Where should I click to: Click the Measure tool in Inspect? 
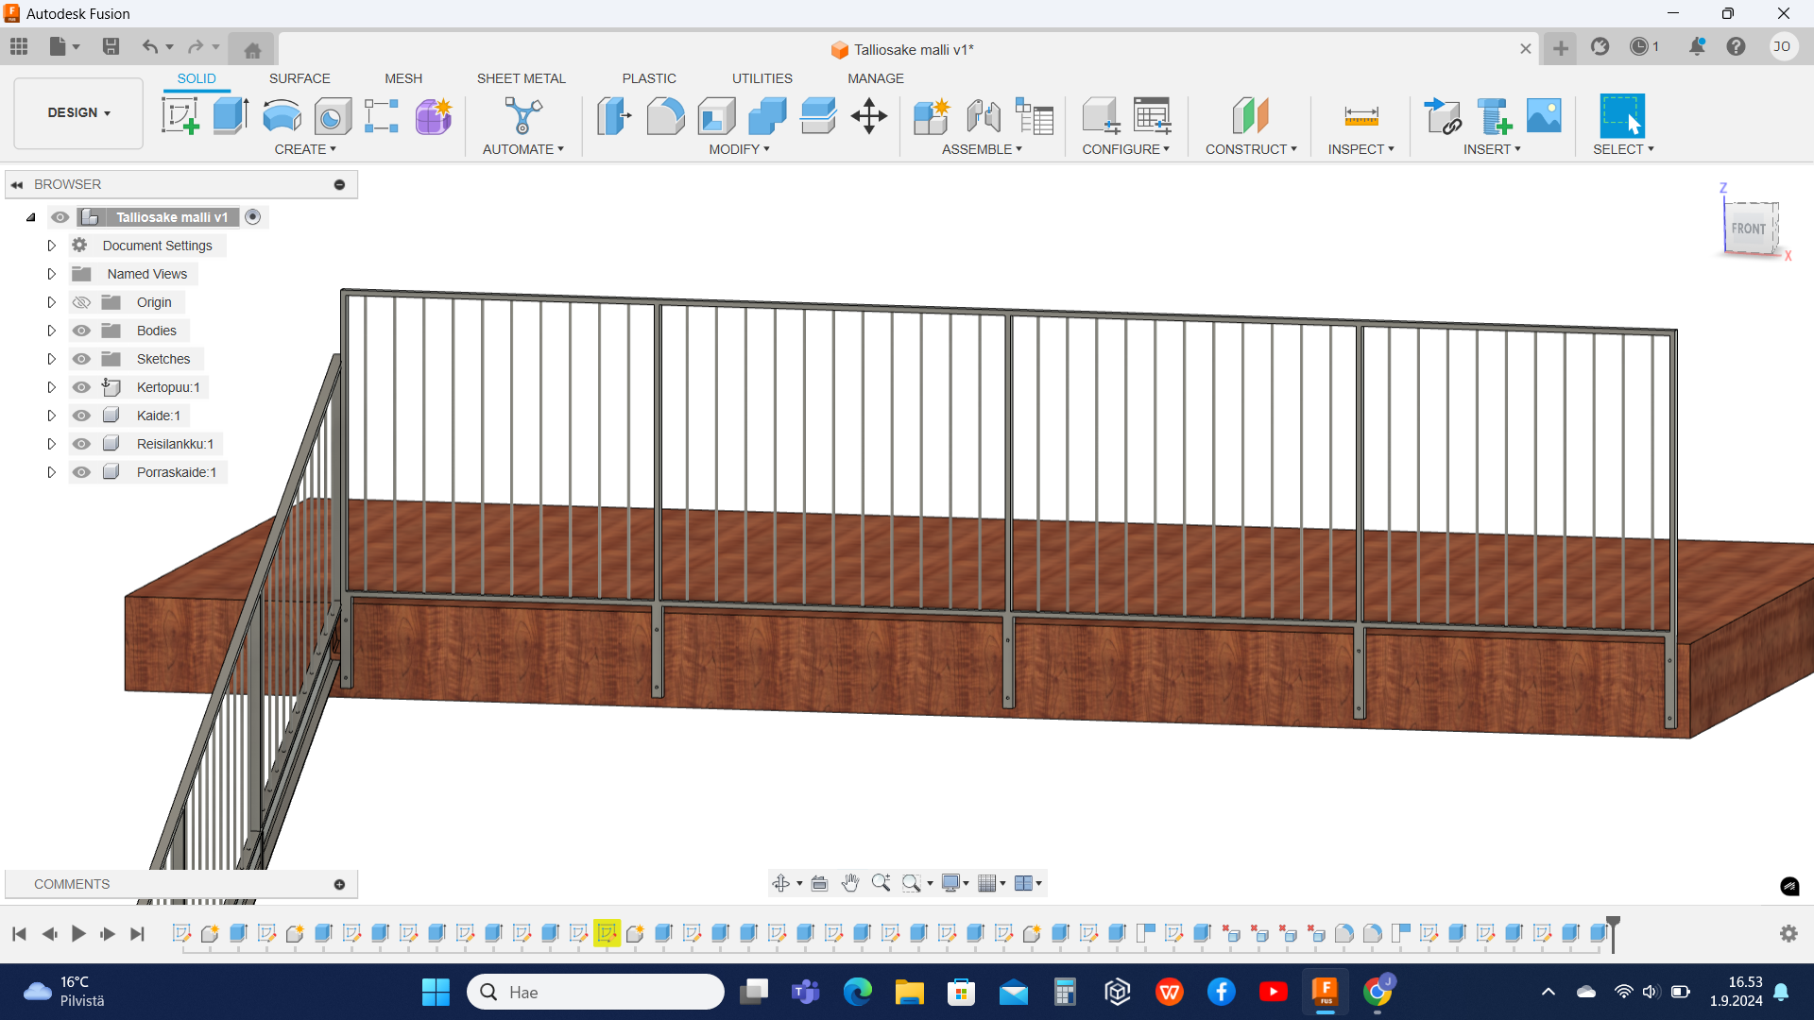pos(1360,116)
